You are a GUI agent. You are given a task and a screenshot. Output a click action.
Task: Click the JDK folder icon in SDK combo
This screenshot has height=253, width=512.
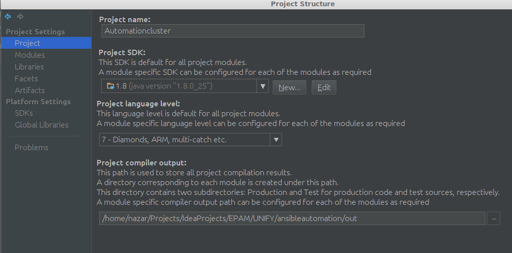tap(110, 86)
